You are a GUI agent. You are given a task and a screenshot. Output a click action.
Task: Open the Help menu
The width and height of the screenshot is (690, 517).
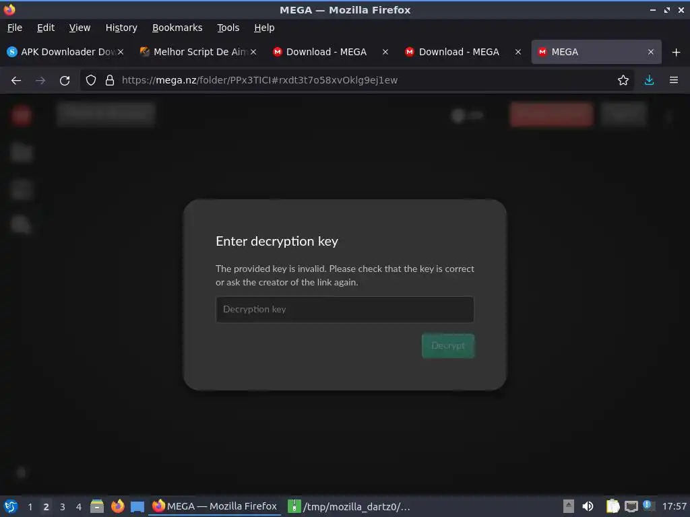coord(264,28)
